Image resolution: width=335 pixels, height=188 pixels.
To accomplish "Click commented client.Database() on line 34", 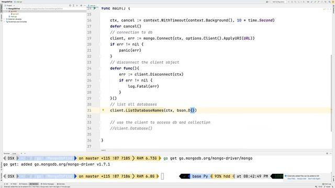I will [131, 128].
